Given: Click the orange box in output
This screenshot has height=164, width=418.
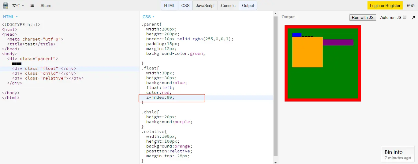Looking at the screenshot, I should [308, 52].
